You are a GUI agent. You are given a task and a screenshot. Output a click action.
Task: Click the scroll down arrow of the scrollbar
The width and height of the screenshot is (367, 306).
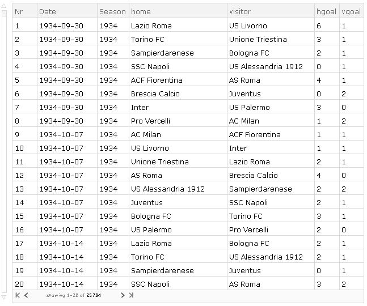click(4, 297)
